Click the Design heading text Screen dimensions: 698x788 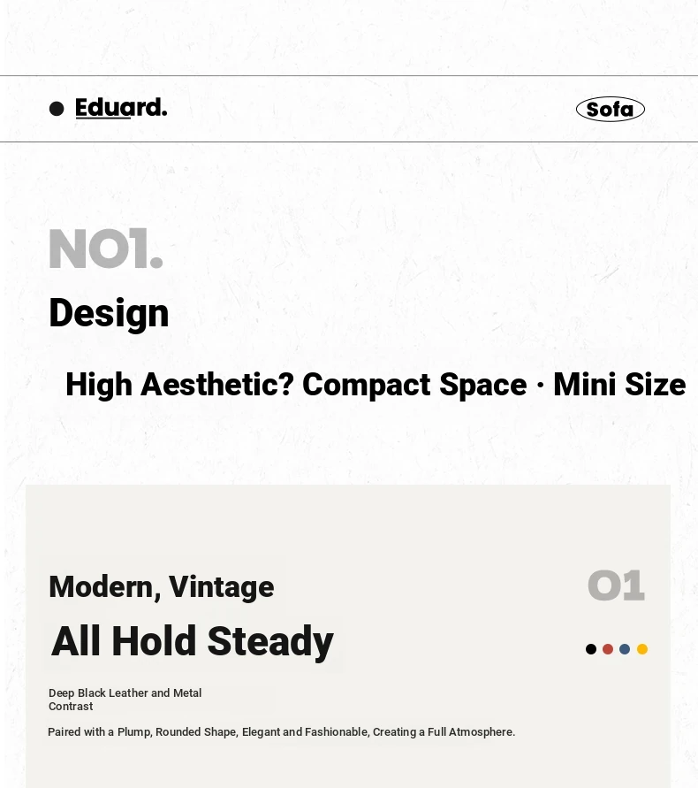(x=109, y=312)
